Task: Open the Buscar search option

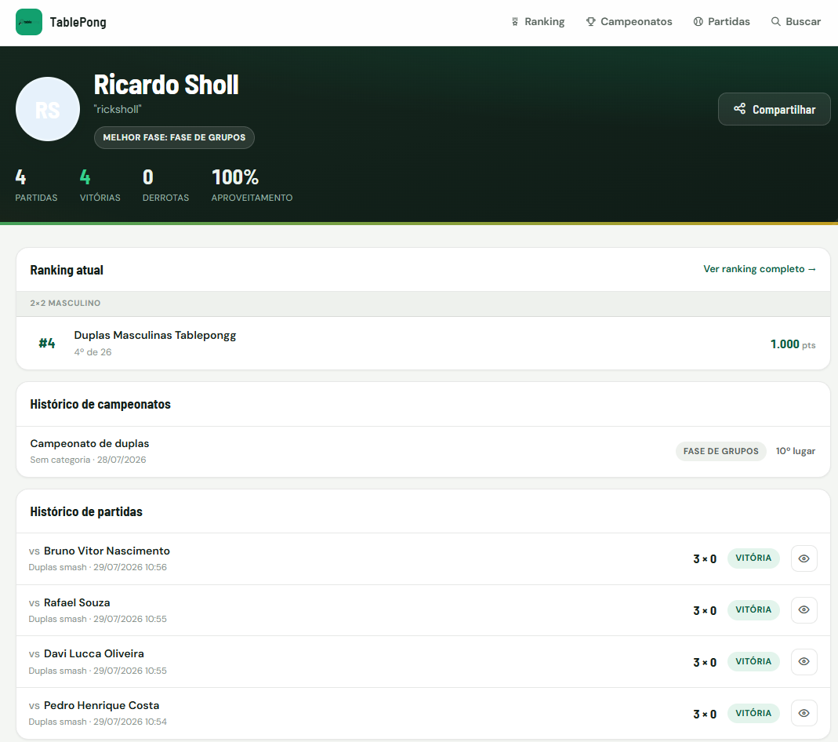Action: pyautogui.click(x=796, y=22)
